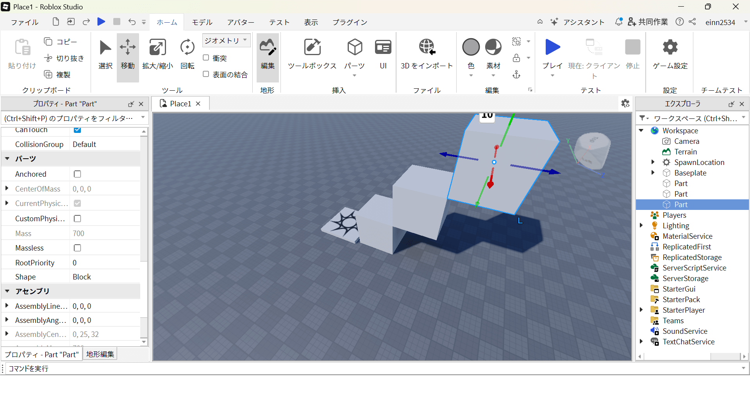
Task: Click the 複製 (Duplicate) button
Action: [x=57, y=75]
